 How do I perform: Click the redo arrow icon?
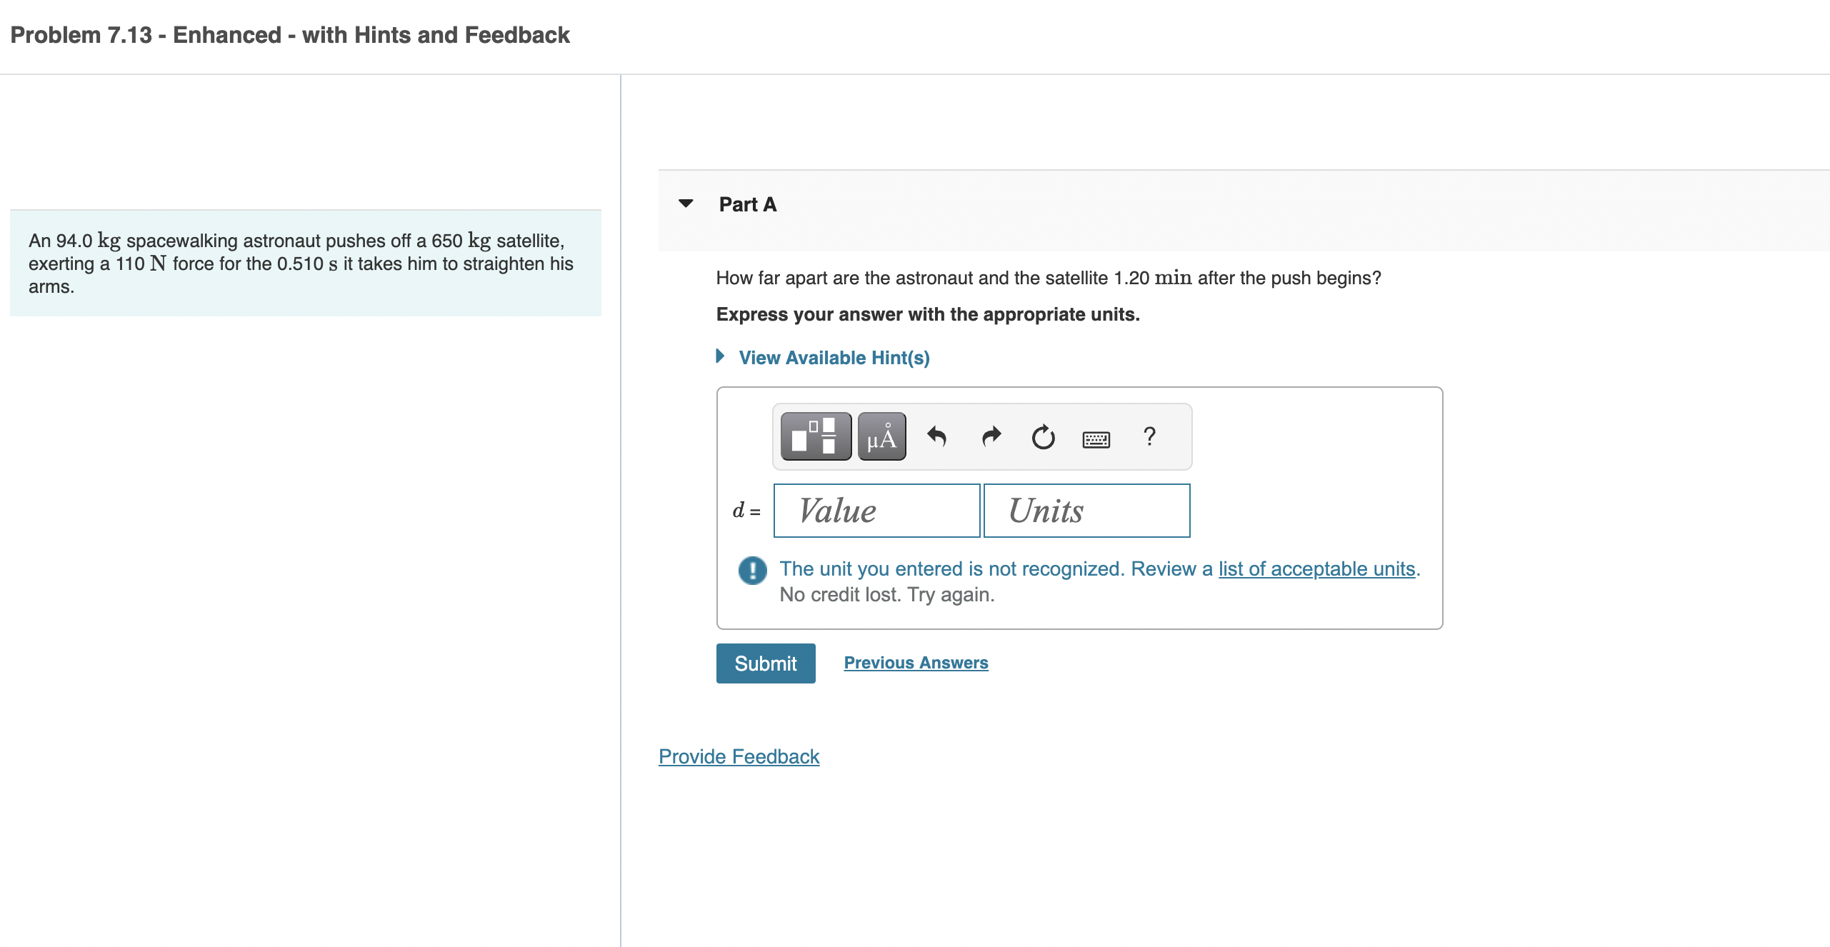click(x=991, y=436)
